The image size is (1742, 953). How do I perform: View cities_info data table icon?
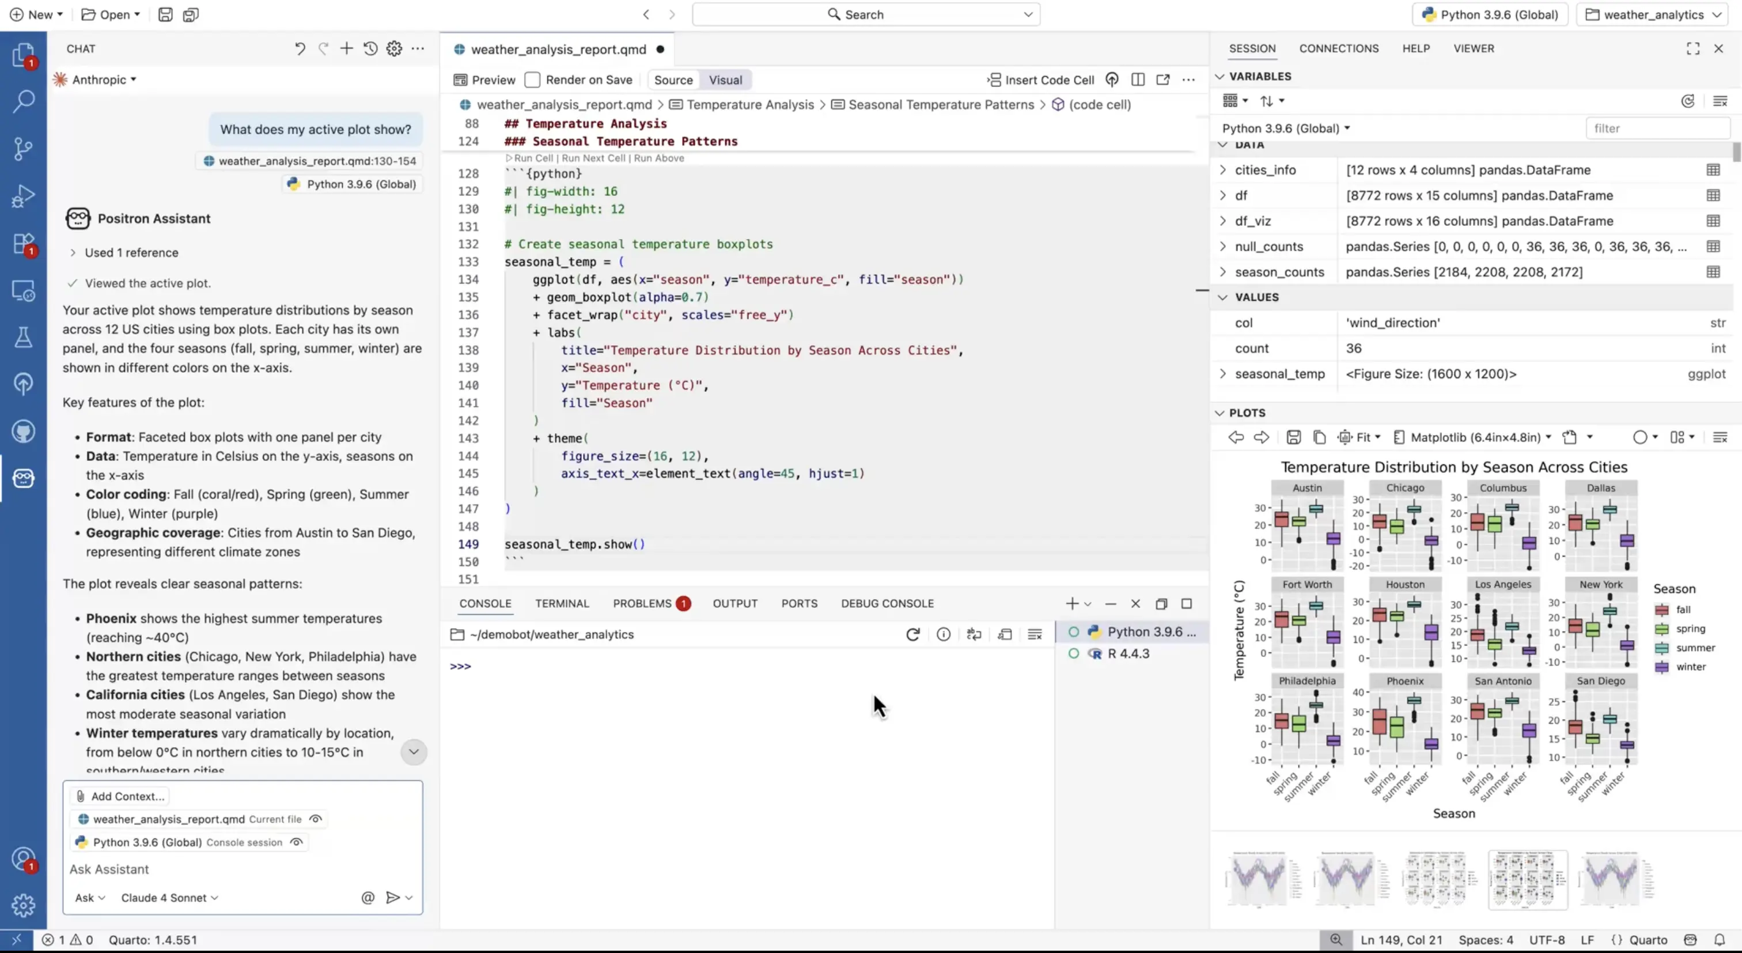pos(1713,170)
